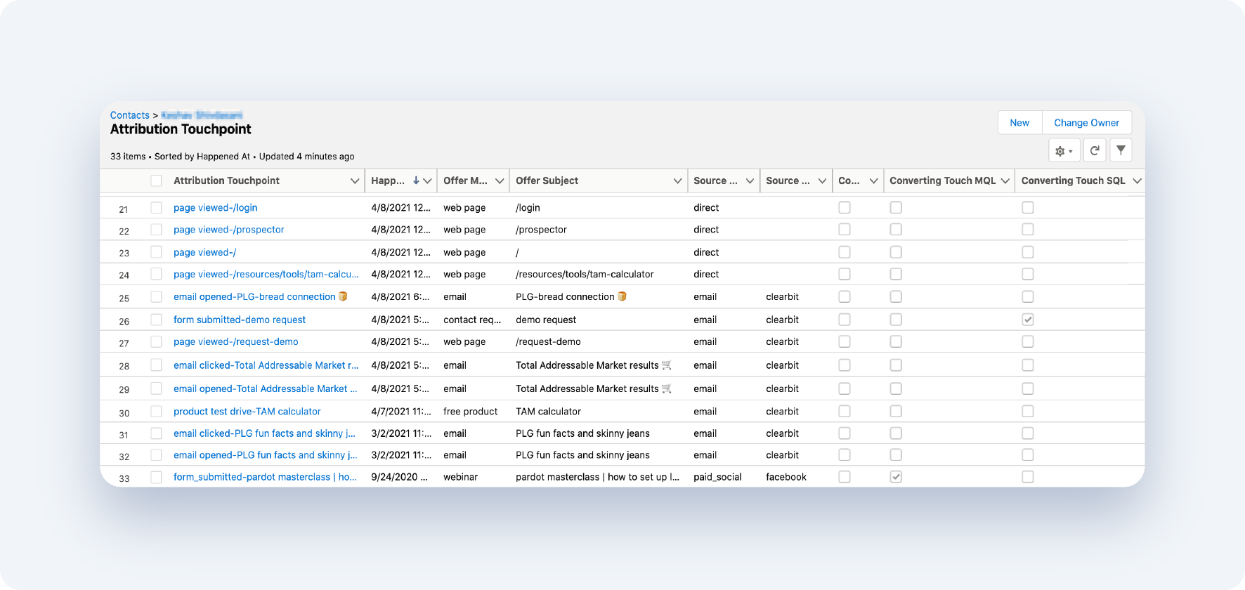Open page viewed-/prospector record
Screen dimensions: 1245x590
pos(228,230)
